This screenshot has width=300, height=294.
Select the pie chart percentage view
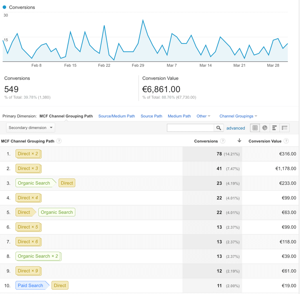(265, 128)
